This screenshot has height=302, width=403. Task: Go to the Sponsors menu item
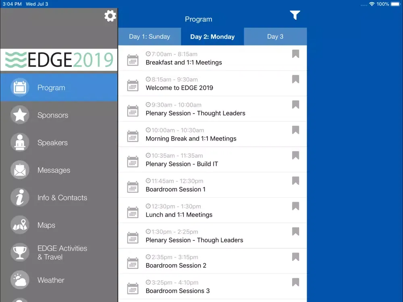(x=59, y=115)
